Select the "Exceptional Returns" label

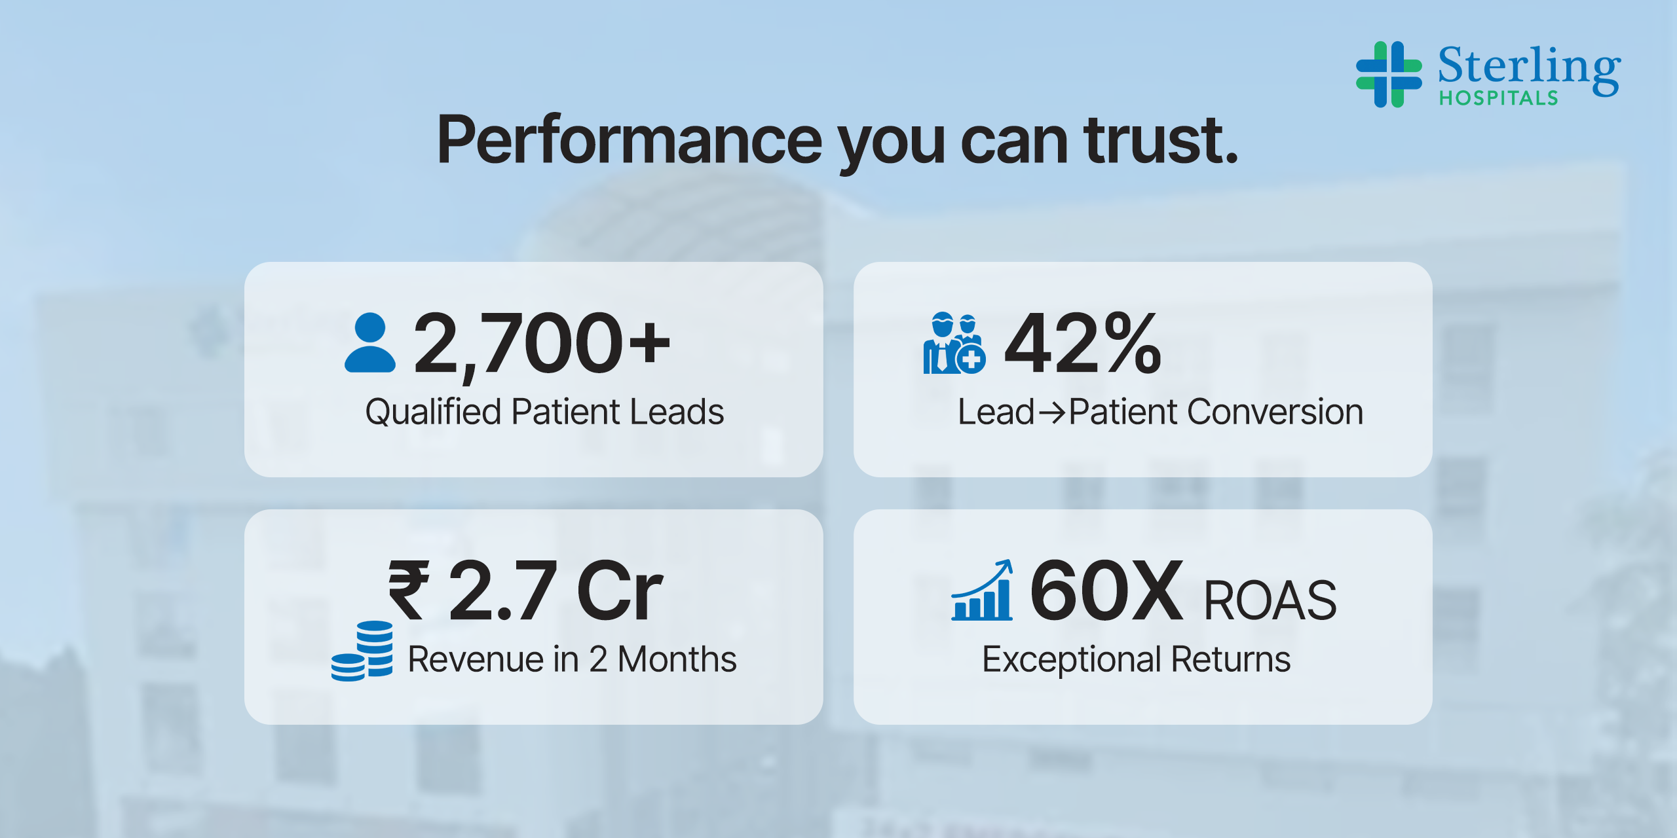pyautogui.click(x=1136, y=659)
